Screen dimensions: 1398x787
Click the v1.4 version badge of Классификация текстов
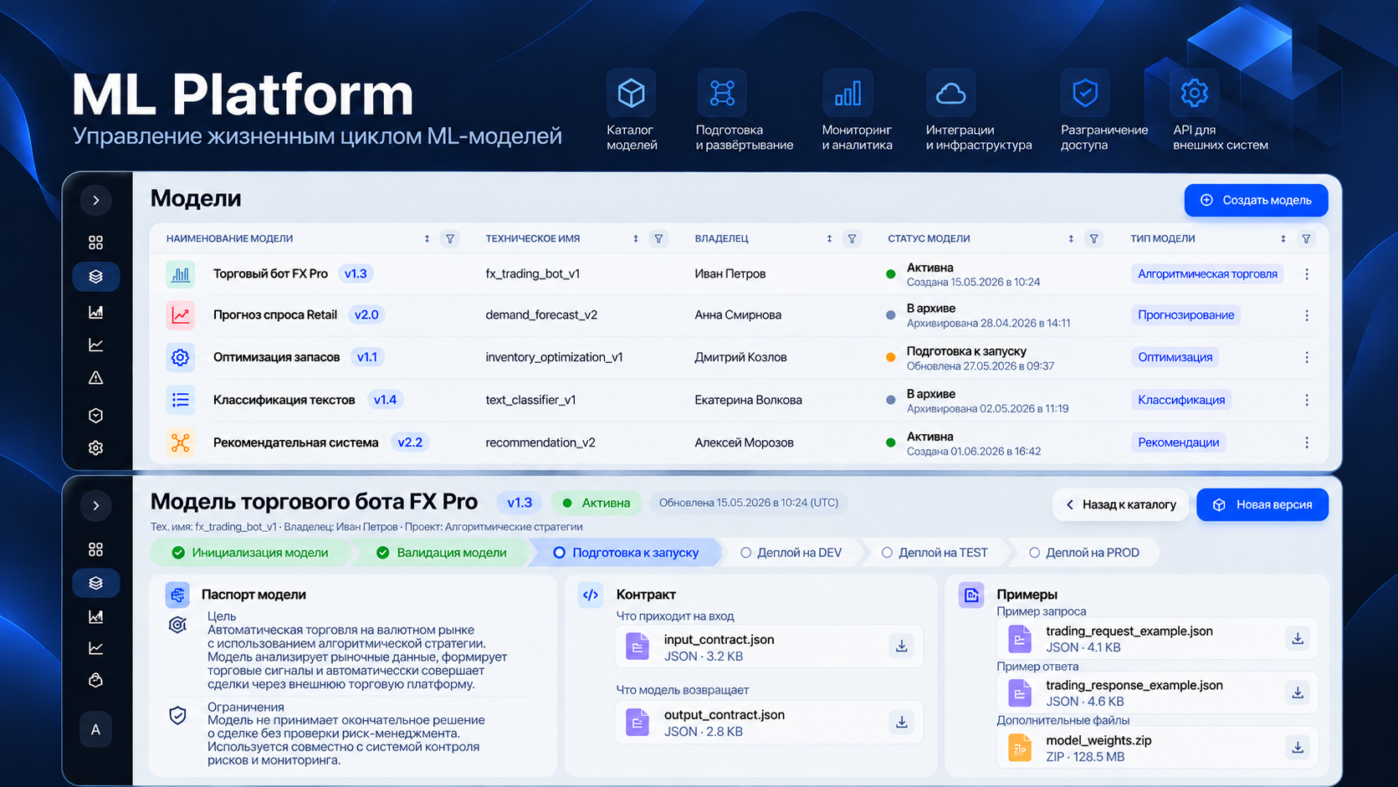(385, 400)
